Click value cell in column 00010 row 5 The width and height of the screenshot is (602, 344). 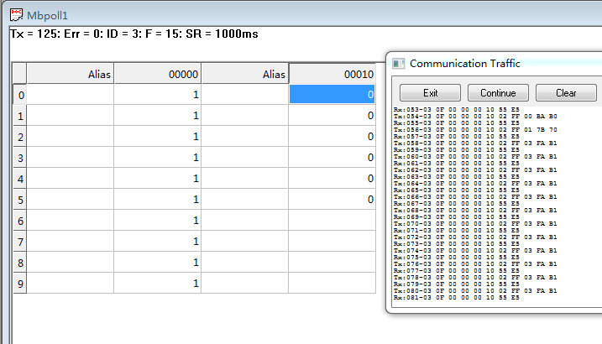[x=332, y=200]
